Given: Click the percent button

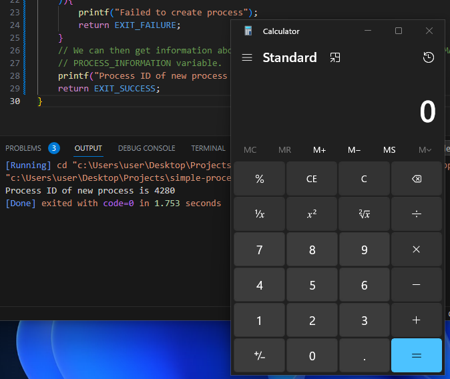Looking at the screenshot, I should click(260, 179).
